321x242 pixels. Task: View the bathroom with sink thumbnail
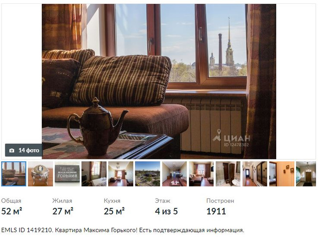tap(228, 174)
